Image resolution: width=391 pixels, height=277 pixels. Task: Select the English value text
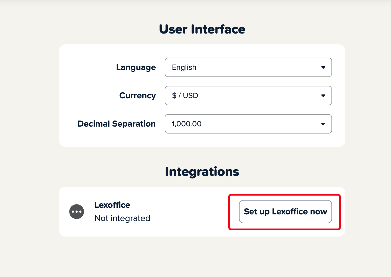tap(184, 67)
